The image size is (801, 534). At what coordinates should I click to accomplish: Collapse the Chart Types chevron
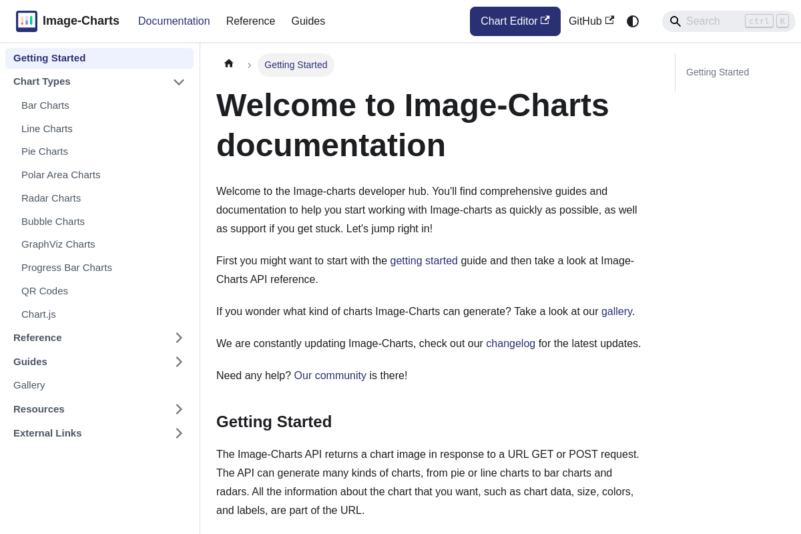[179, 81]
